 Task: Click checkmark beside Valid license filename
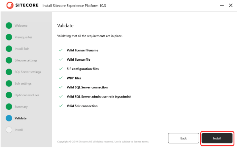[x=60, y=50]
